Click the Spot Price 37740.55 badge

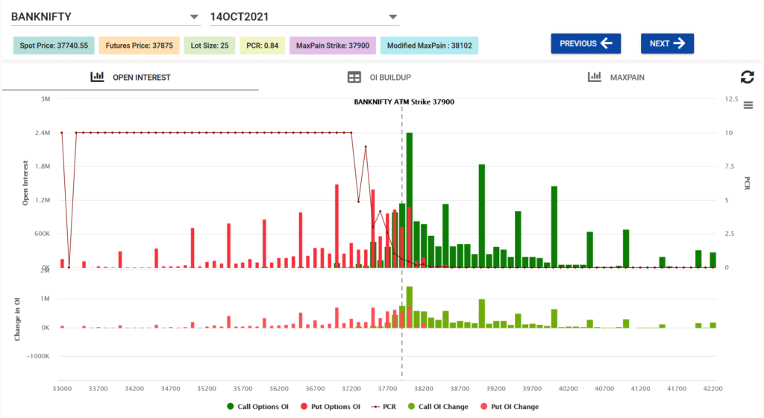tap(54, 46)
